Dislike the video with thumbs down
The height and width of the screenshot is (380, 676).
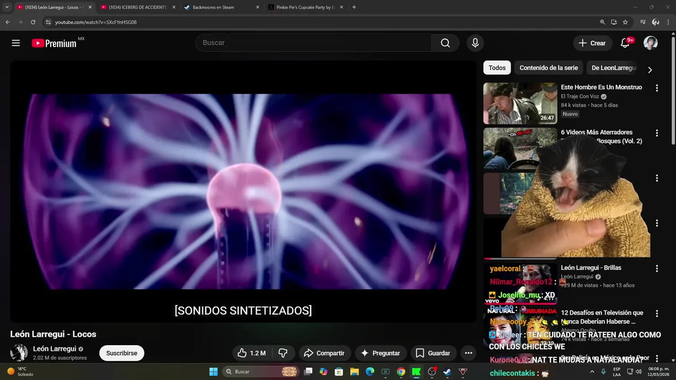[x=283, y=353]
